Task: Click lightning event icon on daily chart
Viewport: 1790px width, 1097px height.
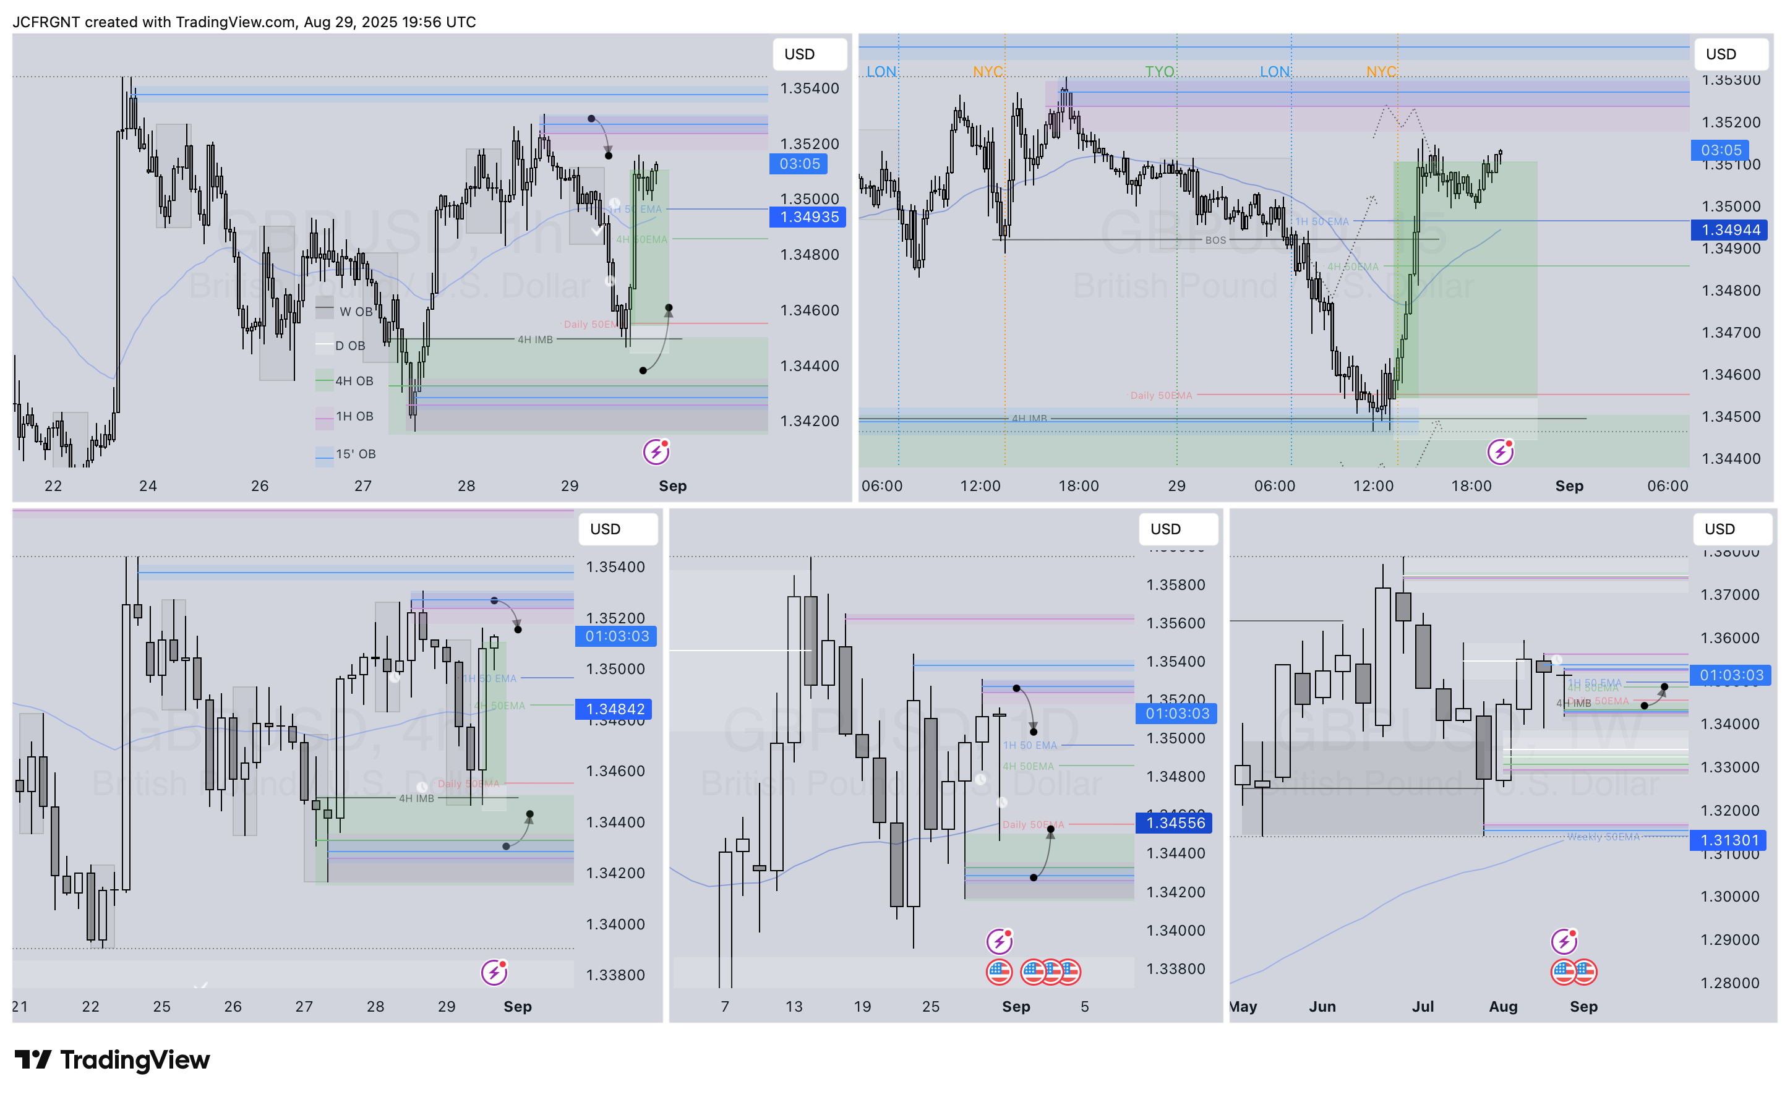Action: tap(1000, 942)
